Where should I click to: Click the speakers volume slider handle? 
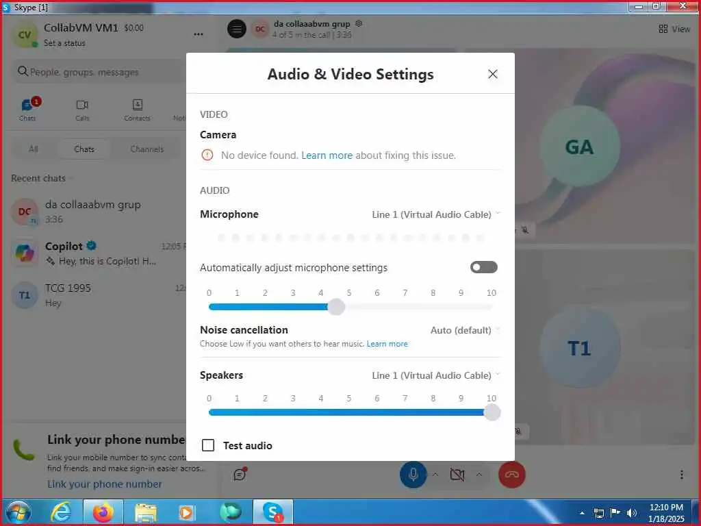(492, 412)
